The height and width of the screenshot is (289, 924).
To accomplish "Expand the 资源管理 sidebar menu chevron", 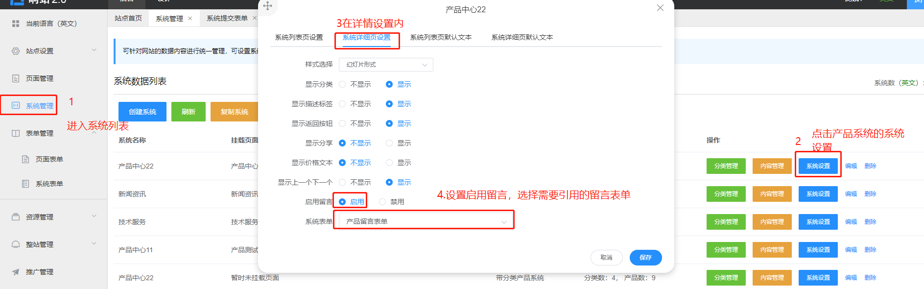I will click(x=94, y=216).
